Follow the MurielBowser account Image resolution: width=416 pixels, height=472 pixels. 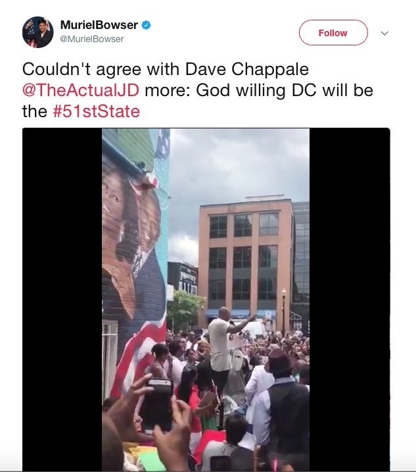(x=333, y=33)
